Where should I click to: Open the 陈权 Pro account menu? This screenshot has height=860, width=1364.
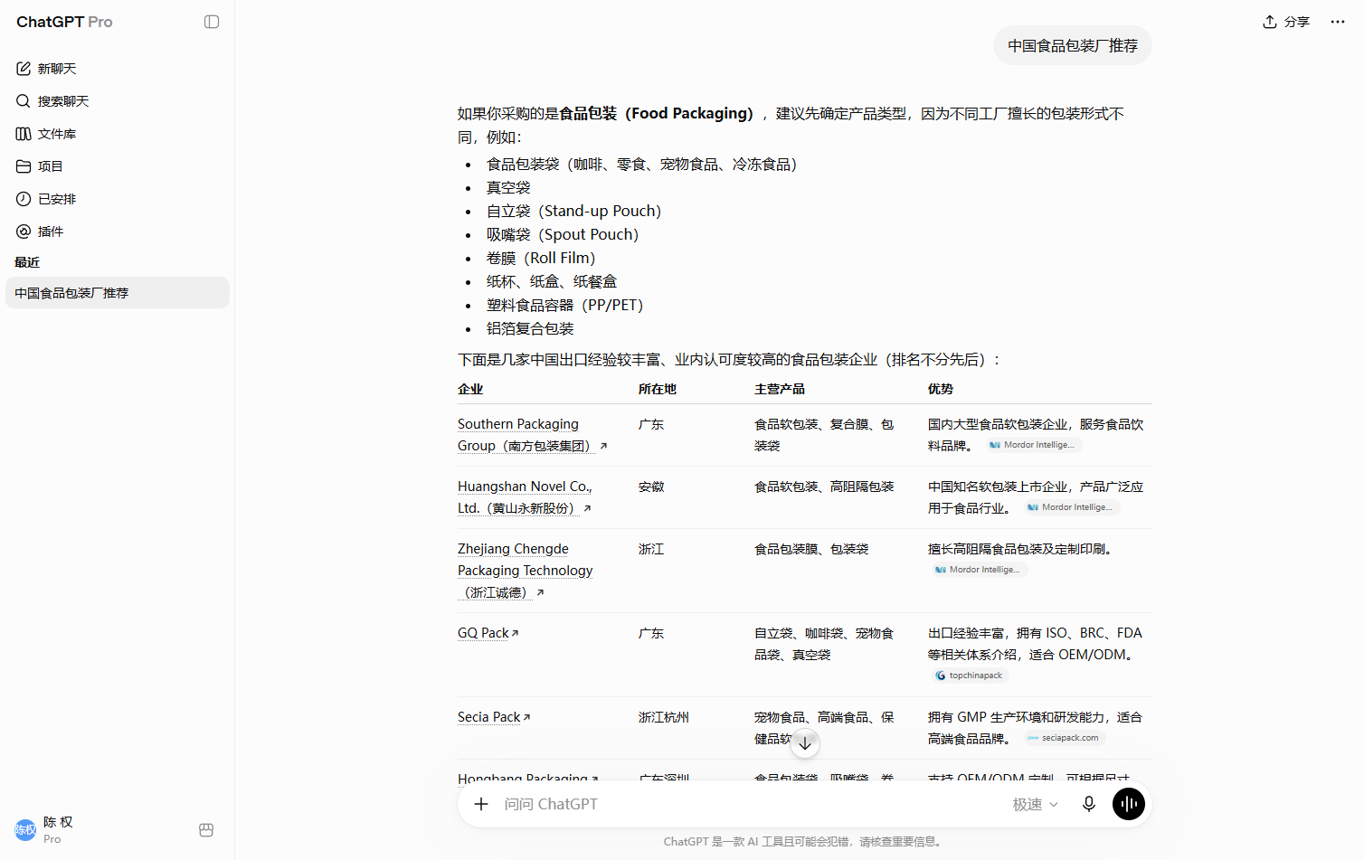(x=99, y=829)
